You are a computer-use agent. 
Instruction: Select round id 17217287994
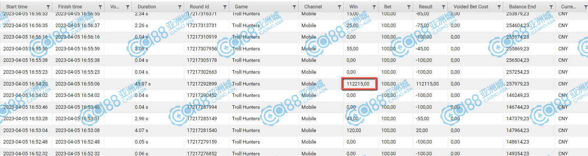(202, 107)
